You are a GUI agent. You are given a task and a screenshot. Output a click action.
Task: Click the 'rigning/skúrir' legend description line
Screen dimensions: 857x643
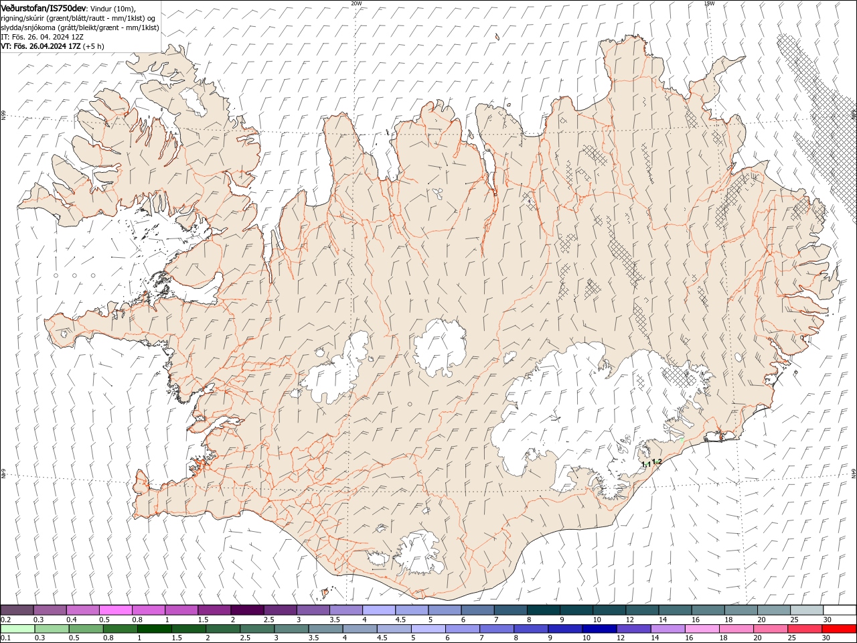(77, 18)
